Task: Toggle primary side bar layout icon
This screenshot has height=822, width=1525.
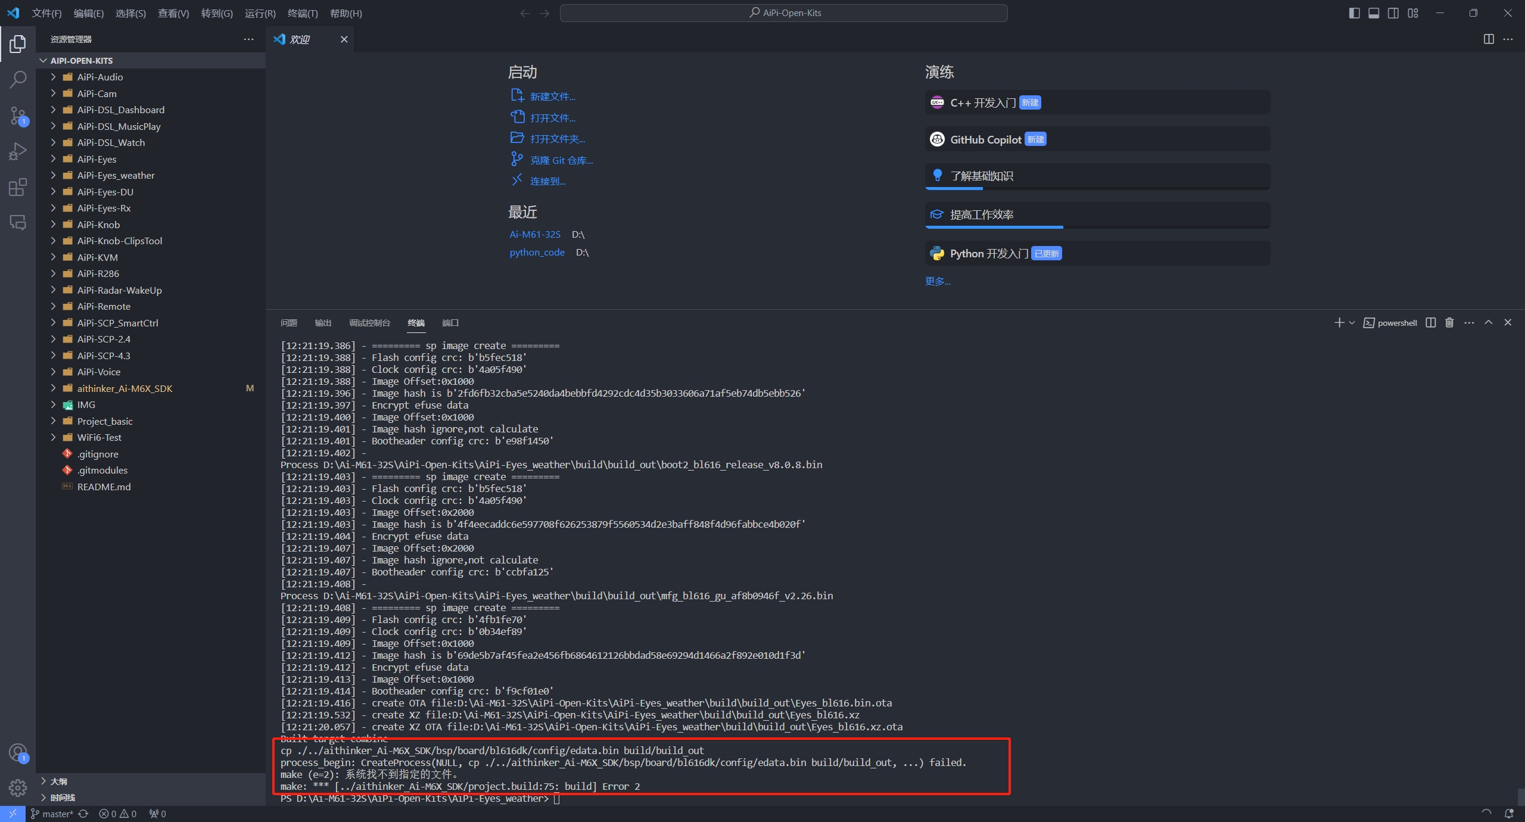Action: [x=1354, y=13]
